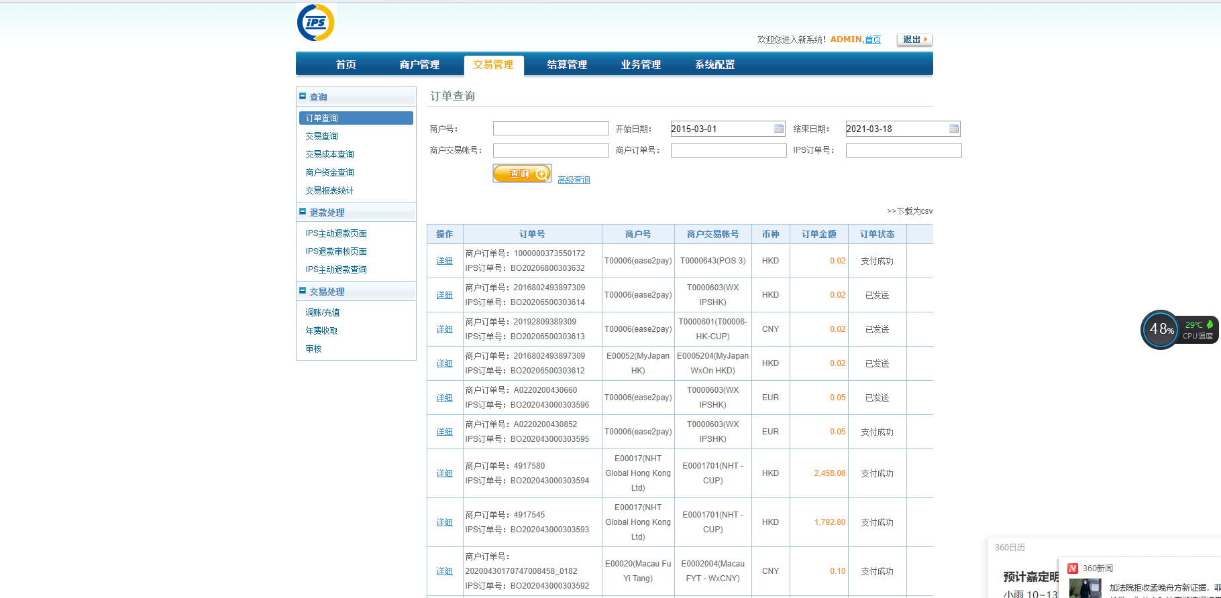Focus the IPS订单号 input field
The height and width of the screenshot is (598, 1221).
click(x=904, y=150)
